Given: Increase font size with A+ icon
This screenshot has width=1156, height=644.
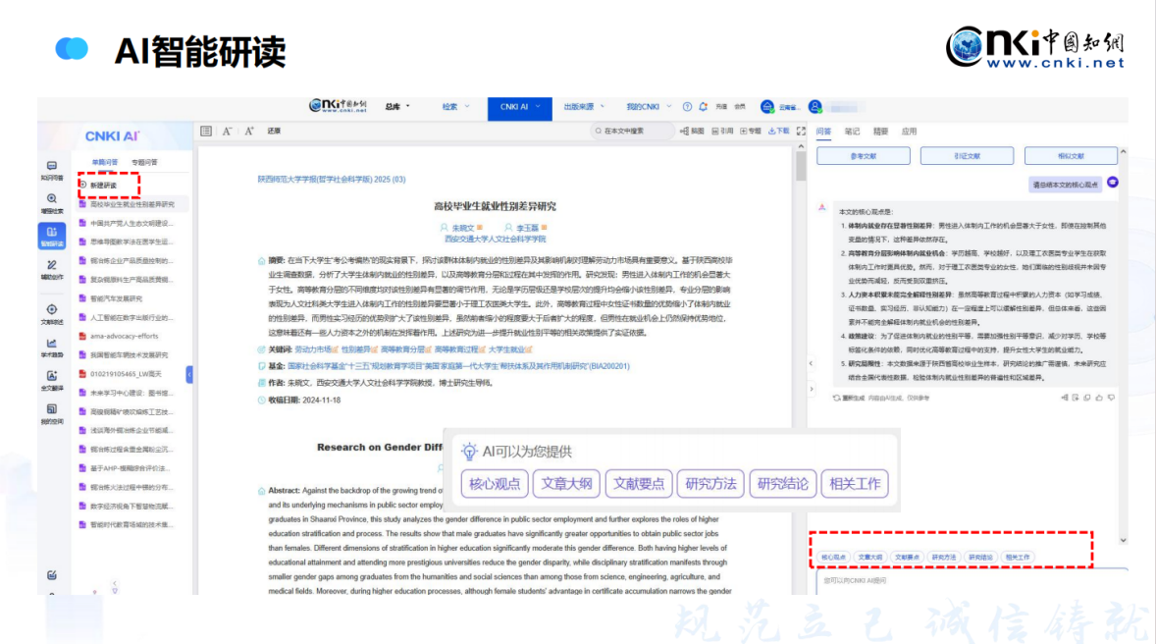Looking at the screenshot, I should point(249,131).
